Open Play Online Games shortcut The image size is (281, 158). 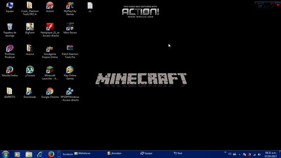tap(70, 73)
